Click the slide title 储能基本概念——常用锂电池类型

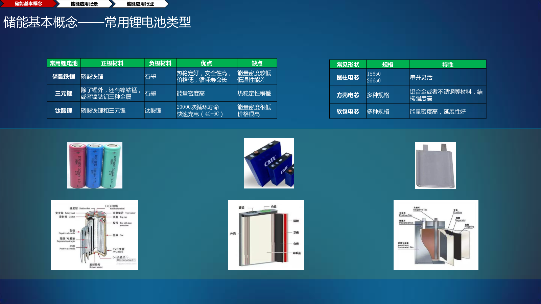click(97, 22)
